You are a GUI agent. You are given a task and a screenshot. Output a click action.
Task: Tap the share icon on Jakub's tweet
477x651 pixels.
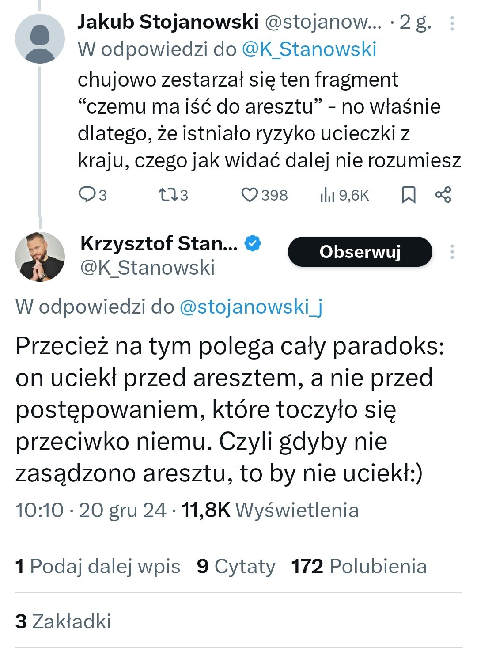443,195
